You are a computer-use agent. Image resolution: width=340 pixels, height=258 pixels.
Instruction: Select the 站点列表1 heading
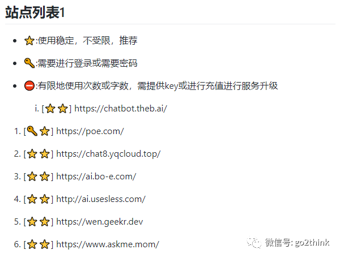35,12
